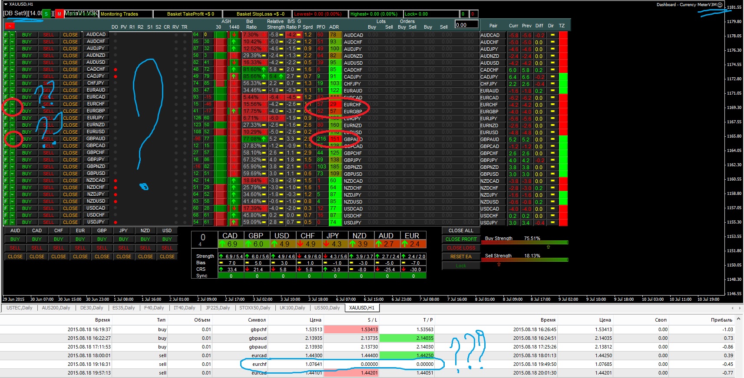Click the Sell Strength gradient bar

tap(525, 260)
